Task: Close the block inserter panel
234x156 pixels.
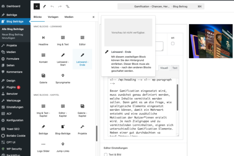Action: [93, 17]
